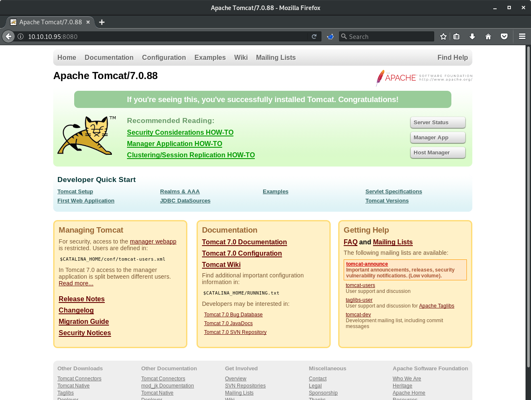531x400 pixels.
Task: Open downloads arrow icon
Action: pos(472,36)
